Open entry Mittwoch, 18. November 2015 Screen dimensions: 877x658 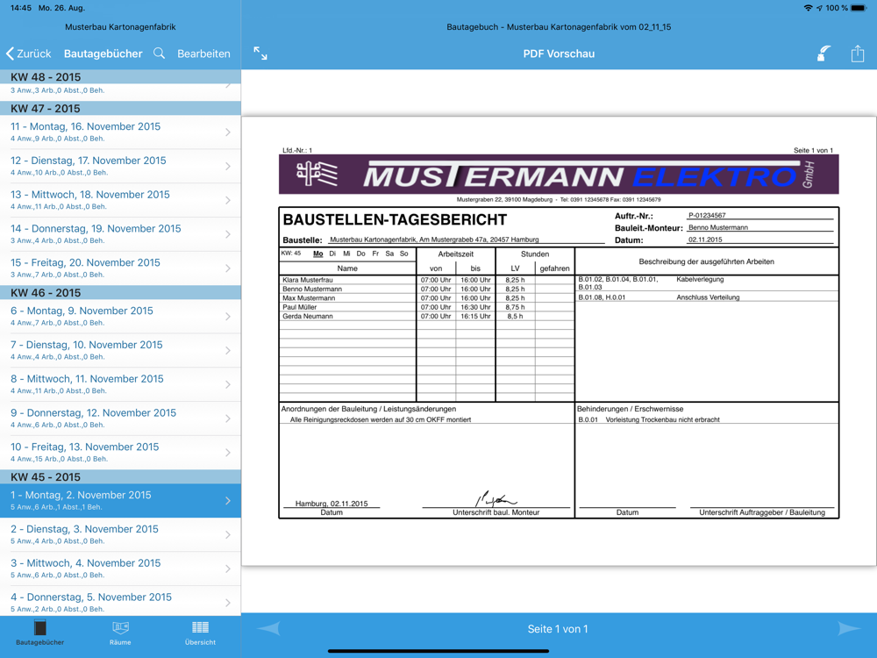coord(120,200)
